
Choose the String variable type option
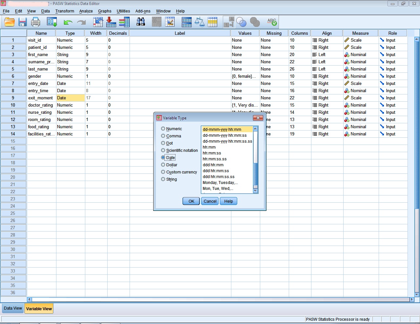[x=163, y=179]
